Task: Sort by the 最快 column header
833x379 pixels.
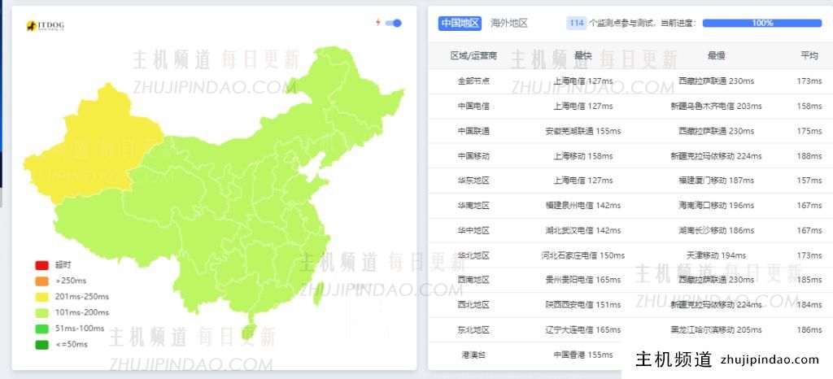Action: point(582,55)
